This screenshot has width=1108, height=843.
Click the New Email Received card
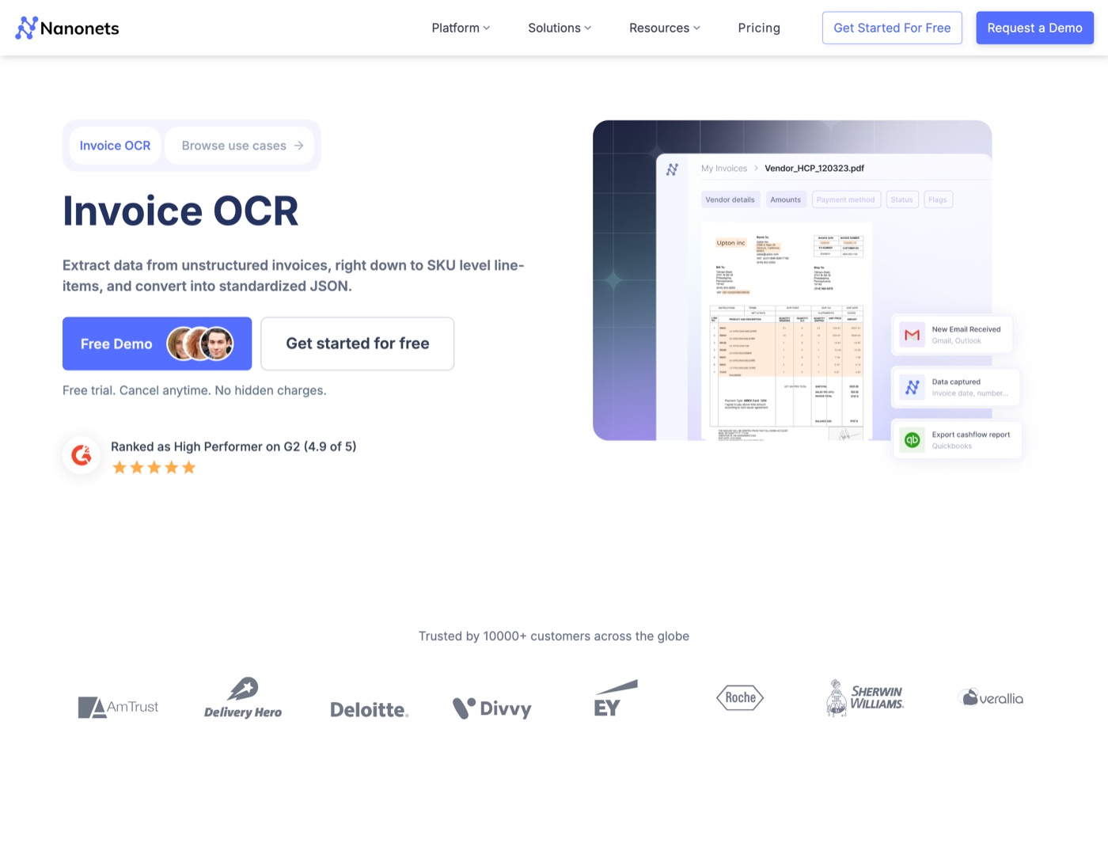tap(953, 335)
